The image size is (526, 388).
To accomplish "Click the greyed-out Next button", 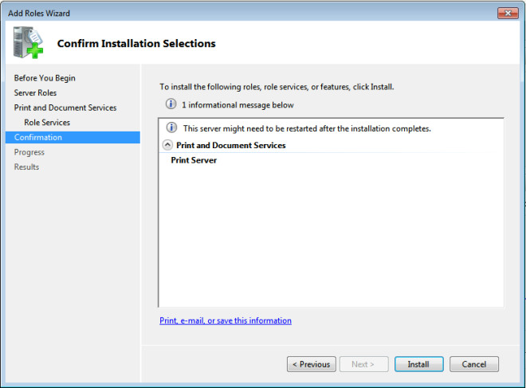I will (364, 364).
